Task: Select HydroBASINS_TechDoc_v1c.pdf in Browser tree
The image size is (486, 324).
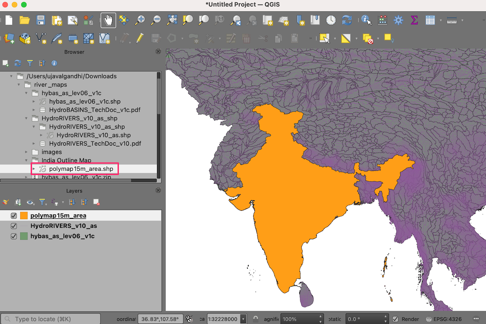Action: tap(95, 110)
